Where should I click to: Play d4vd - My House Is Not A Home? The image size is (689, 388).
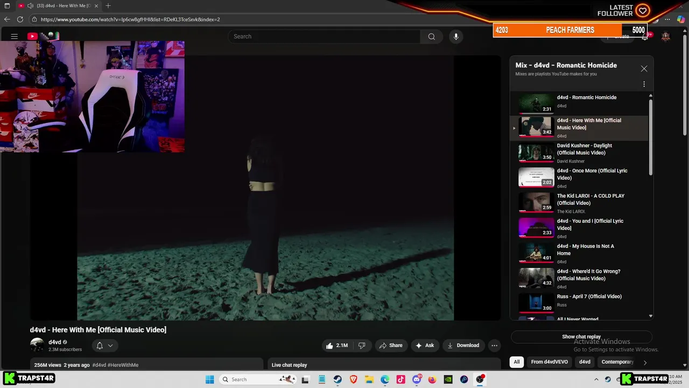tap(579, 254)
